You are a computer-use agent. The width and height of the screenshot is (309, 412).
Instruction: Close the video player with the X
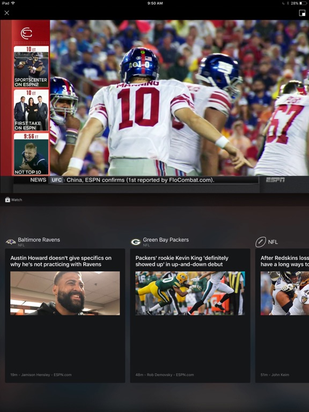coord(7,13)
